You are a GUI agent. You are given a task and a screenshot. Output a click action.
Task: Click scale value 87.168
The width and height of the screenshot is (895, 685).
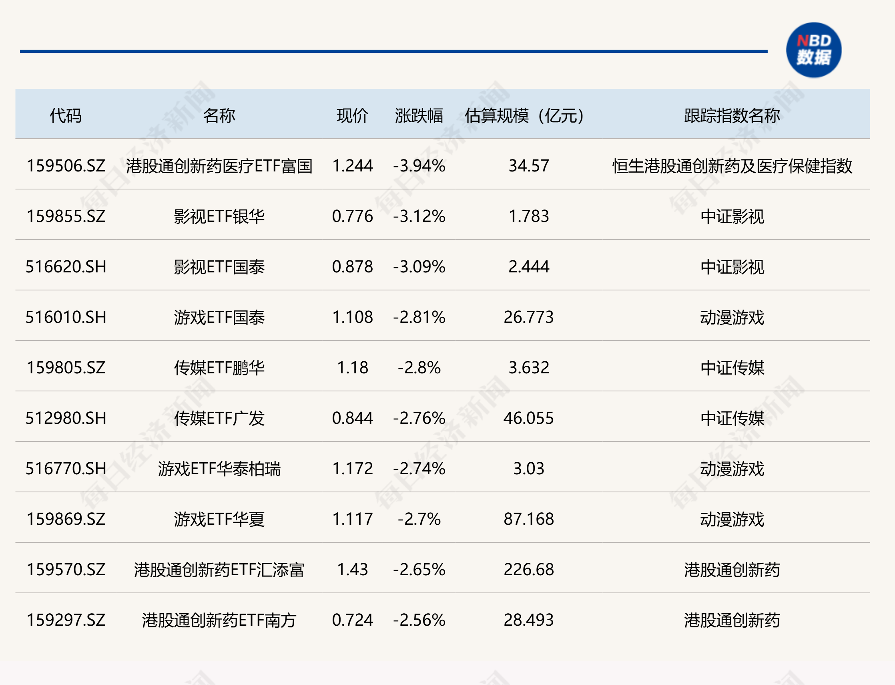528,520
